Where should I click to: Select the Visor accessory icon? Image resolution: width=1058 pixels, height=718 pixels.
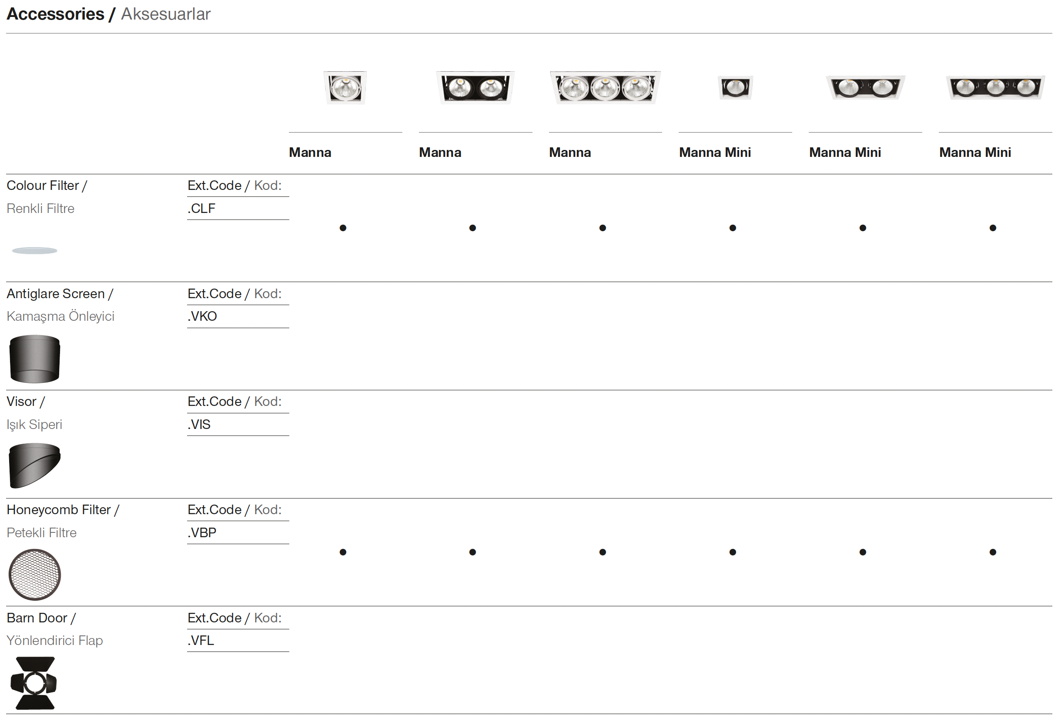(x=35, y=465)
